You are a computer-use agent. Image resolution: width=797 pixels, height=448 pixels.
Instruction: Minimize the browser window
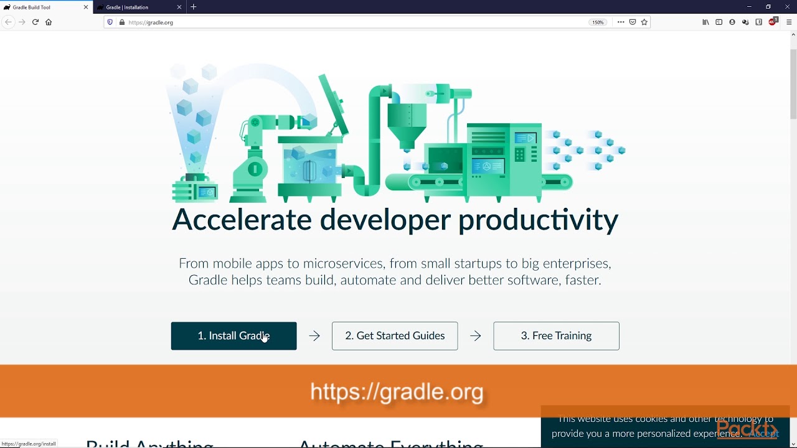(749, 7)
